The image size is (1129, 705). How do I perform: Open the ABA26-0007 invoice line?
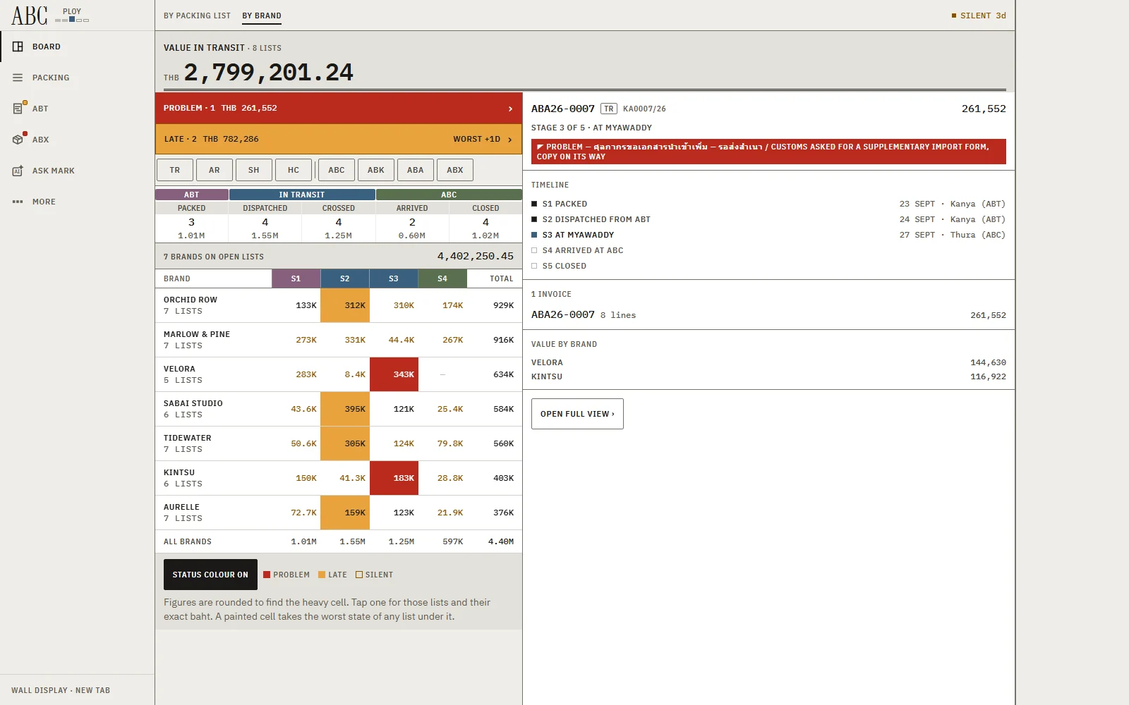click(x=768, y=315)
